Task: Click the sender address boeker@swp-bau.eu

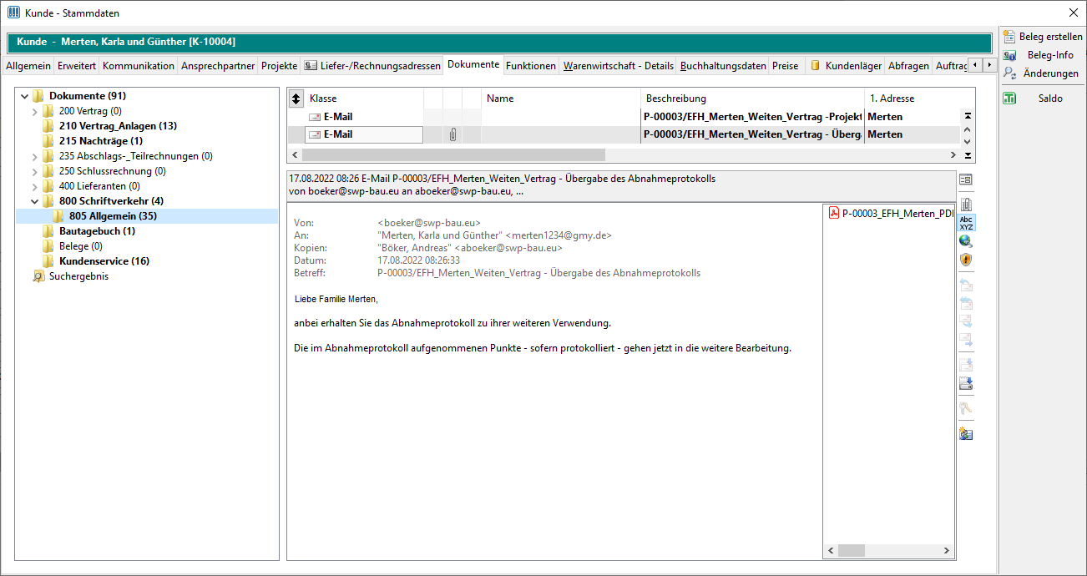Action: click(x=429, y=223)
